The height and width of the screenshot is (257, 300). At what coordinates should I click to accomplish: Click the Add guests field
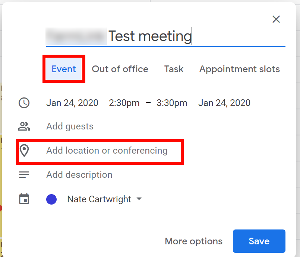pyautogui.click(x=70, y=126)
